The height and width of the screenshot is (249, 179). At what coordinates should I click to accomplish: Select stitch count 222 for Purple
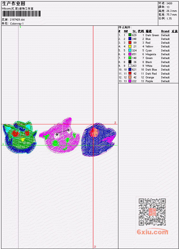click(x=134, y=81)
